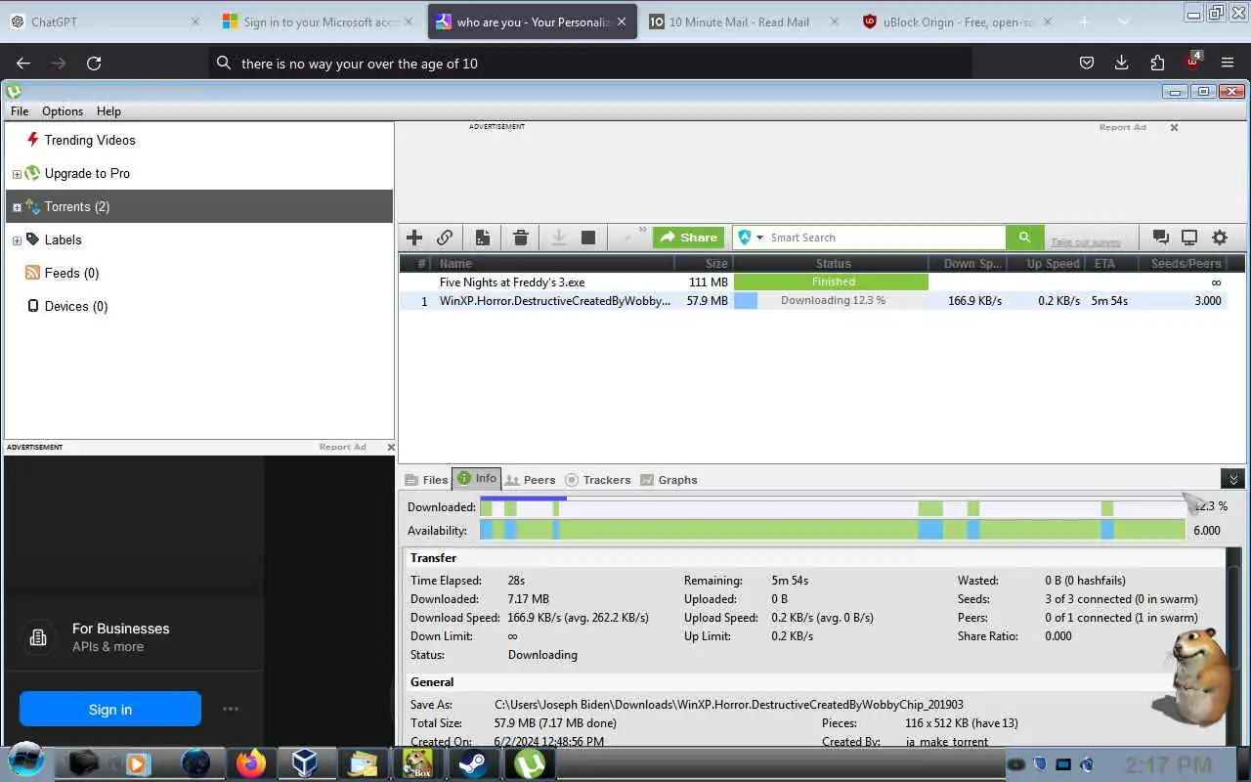Close the sidebar advertisement
This screenshot has height=782, width=1251.
(391, 447)
